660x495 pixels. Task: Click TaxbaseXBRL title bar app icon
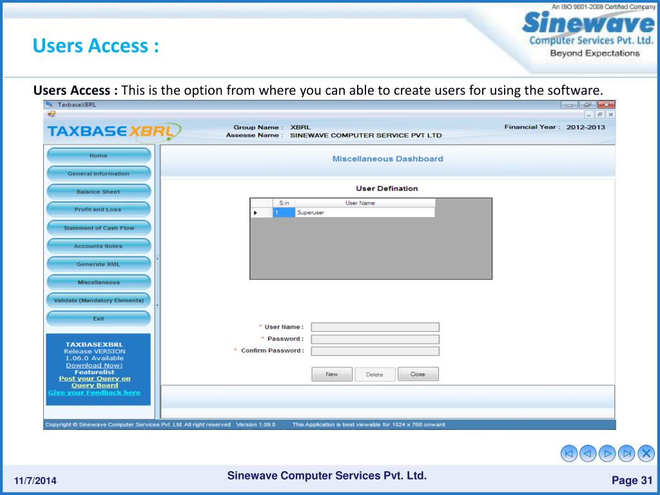(49, 104)
